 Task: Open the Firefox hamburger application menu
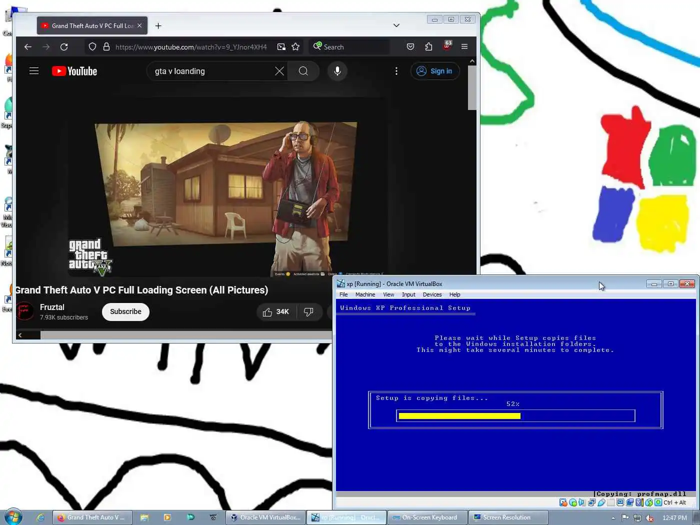point(464,46)
